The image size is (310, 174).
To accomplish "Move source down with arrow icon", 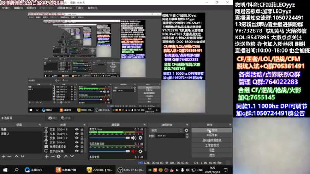I will click(72, 156).
